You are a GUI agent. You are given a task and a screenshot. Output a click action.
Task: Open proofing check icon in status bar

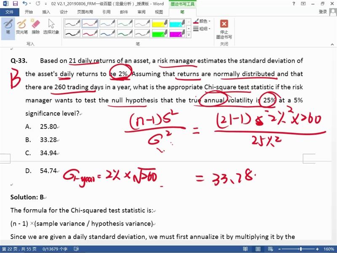pyautogui.click(x=76, y=249)
